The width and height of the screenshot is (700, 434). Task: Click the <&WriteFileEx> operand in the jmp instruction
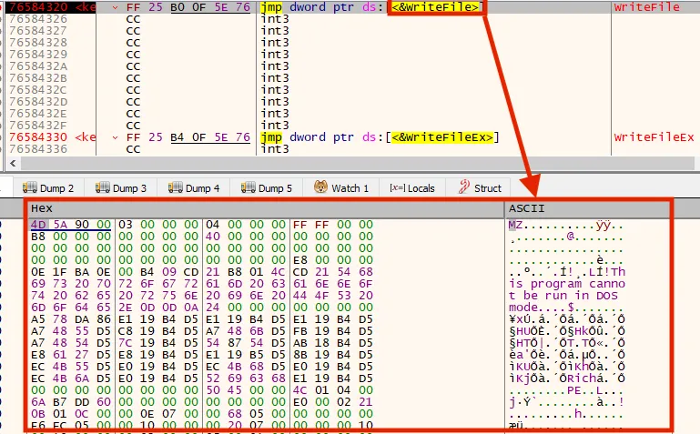point(442,137)
